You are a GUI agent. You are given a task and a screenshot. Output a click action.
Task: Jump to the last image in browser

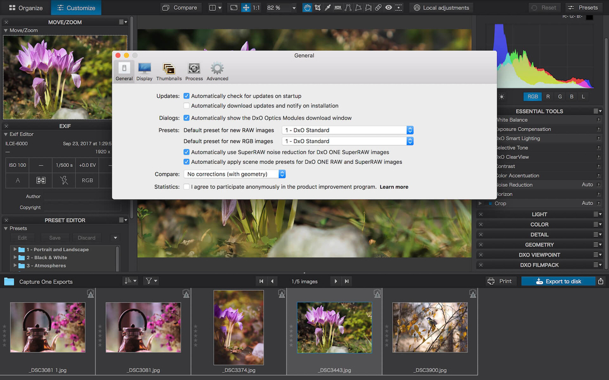tap(347, 281)
